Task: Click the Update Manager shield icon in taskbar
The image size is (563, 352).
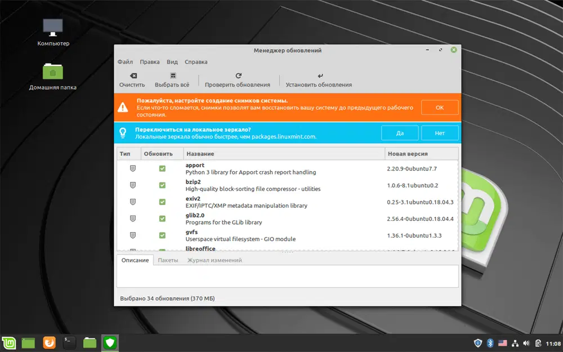Action: click(110, 342)
